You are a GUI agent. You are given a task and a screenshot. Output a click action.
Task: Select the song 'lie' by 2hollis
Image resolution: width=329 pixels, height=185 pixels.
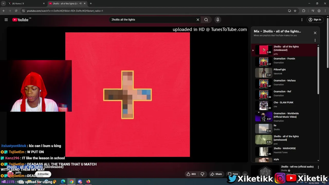click(x=285, y=128)
